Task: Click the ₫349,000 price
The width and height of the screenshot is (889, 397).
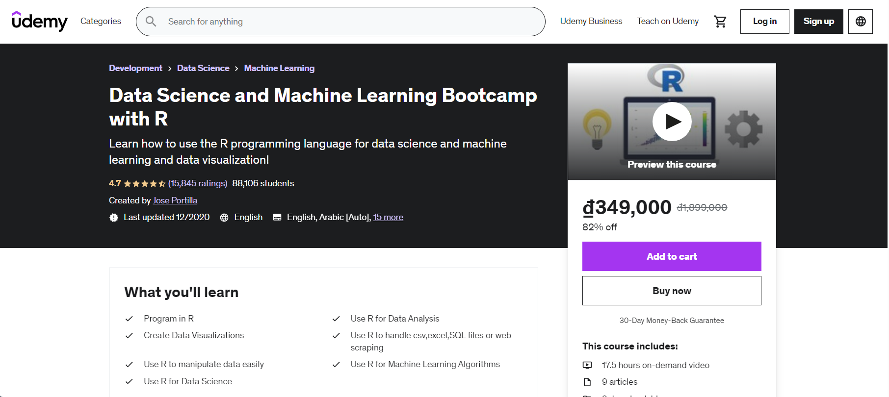Action: pos(627,207)
